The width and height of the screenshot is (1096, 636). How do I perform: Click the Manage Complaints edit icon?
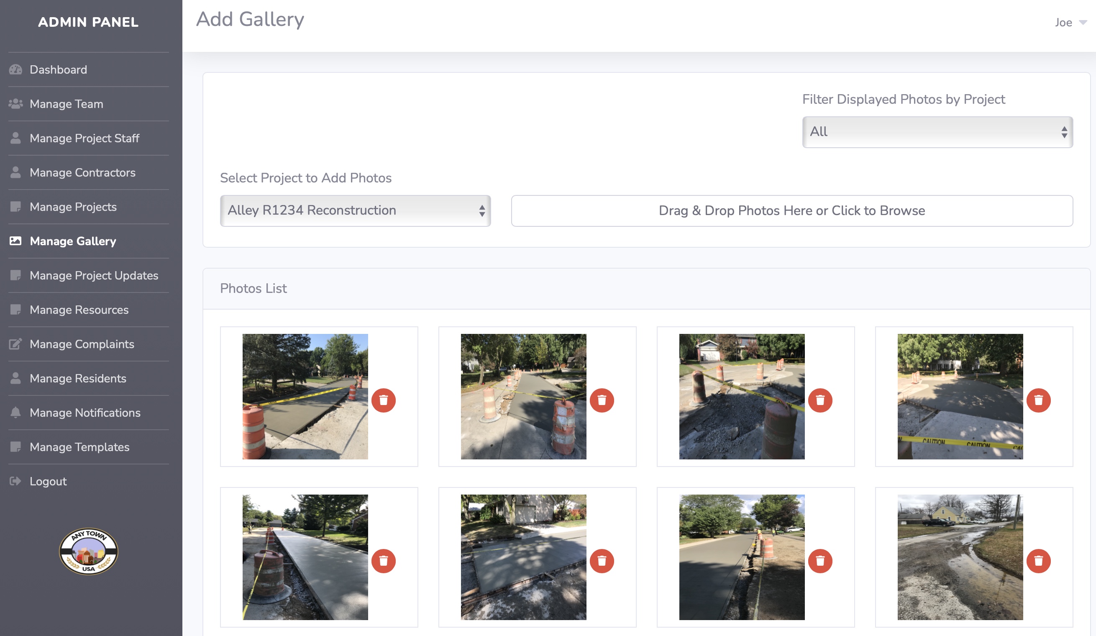click(15, 344)
